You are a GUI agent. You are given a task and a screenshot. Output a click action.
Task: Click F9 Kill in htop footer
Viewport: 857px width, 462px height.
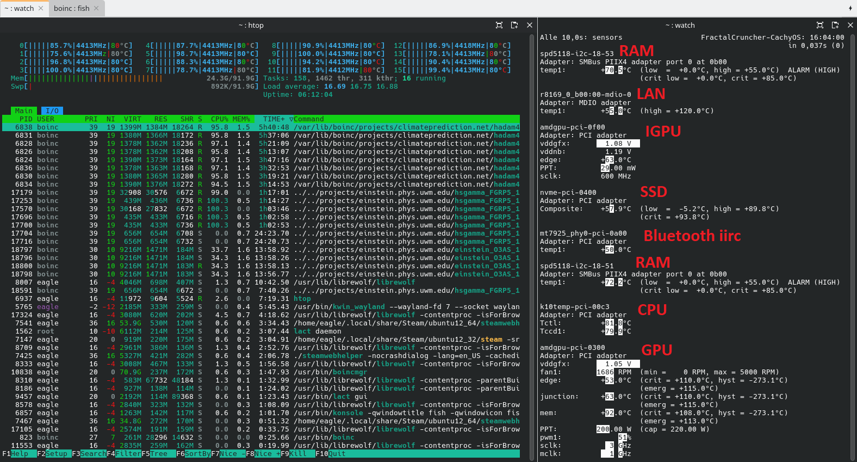click(x=298, y=454)
